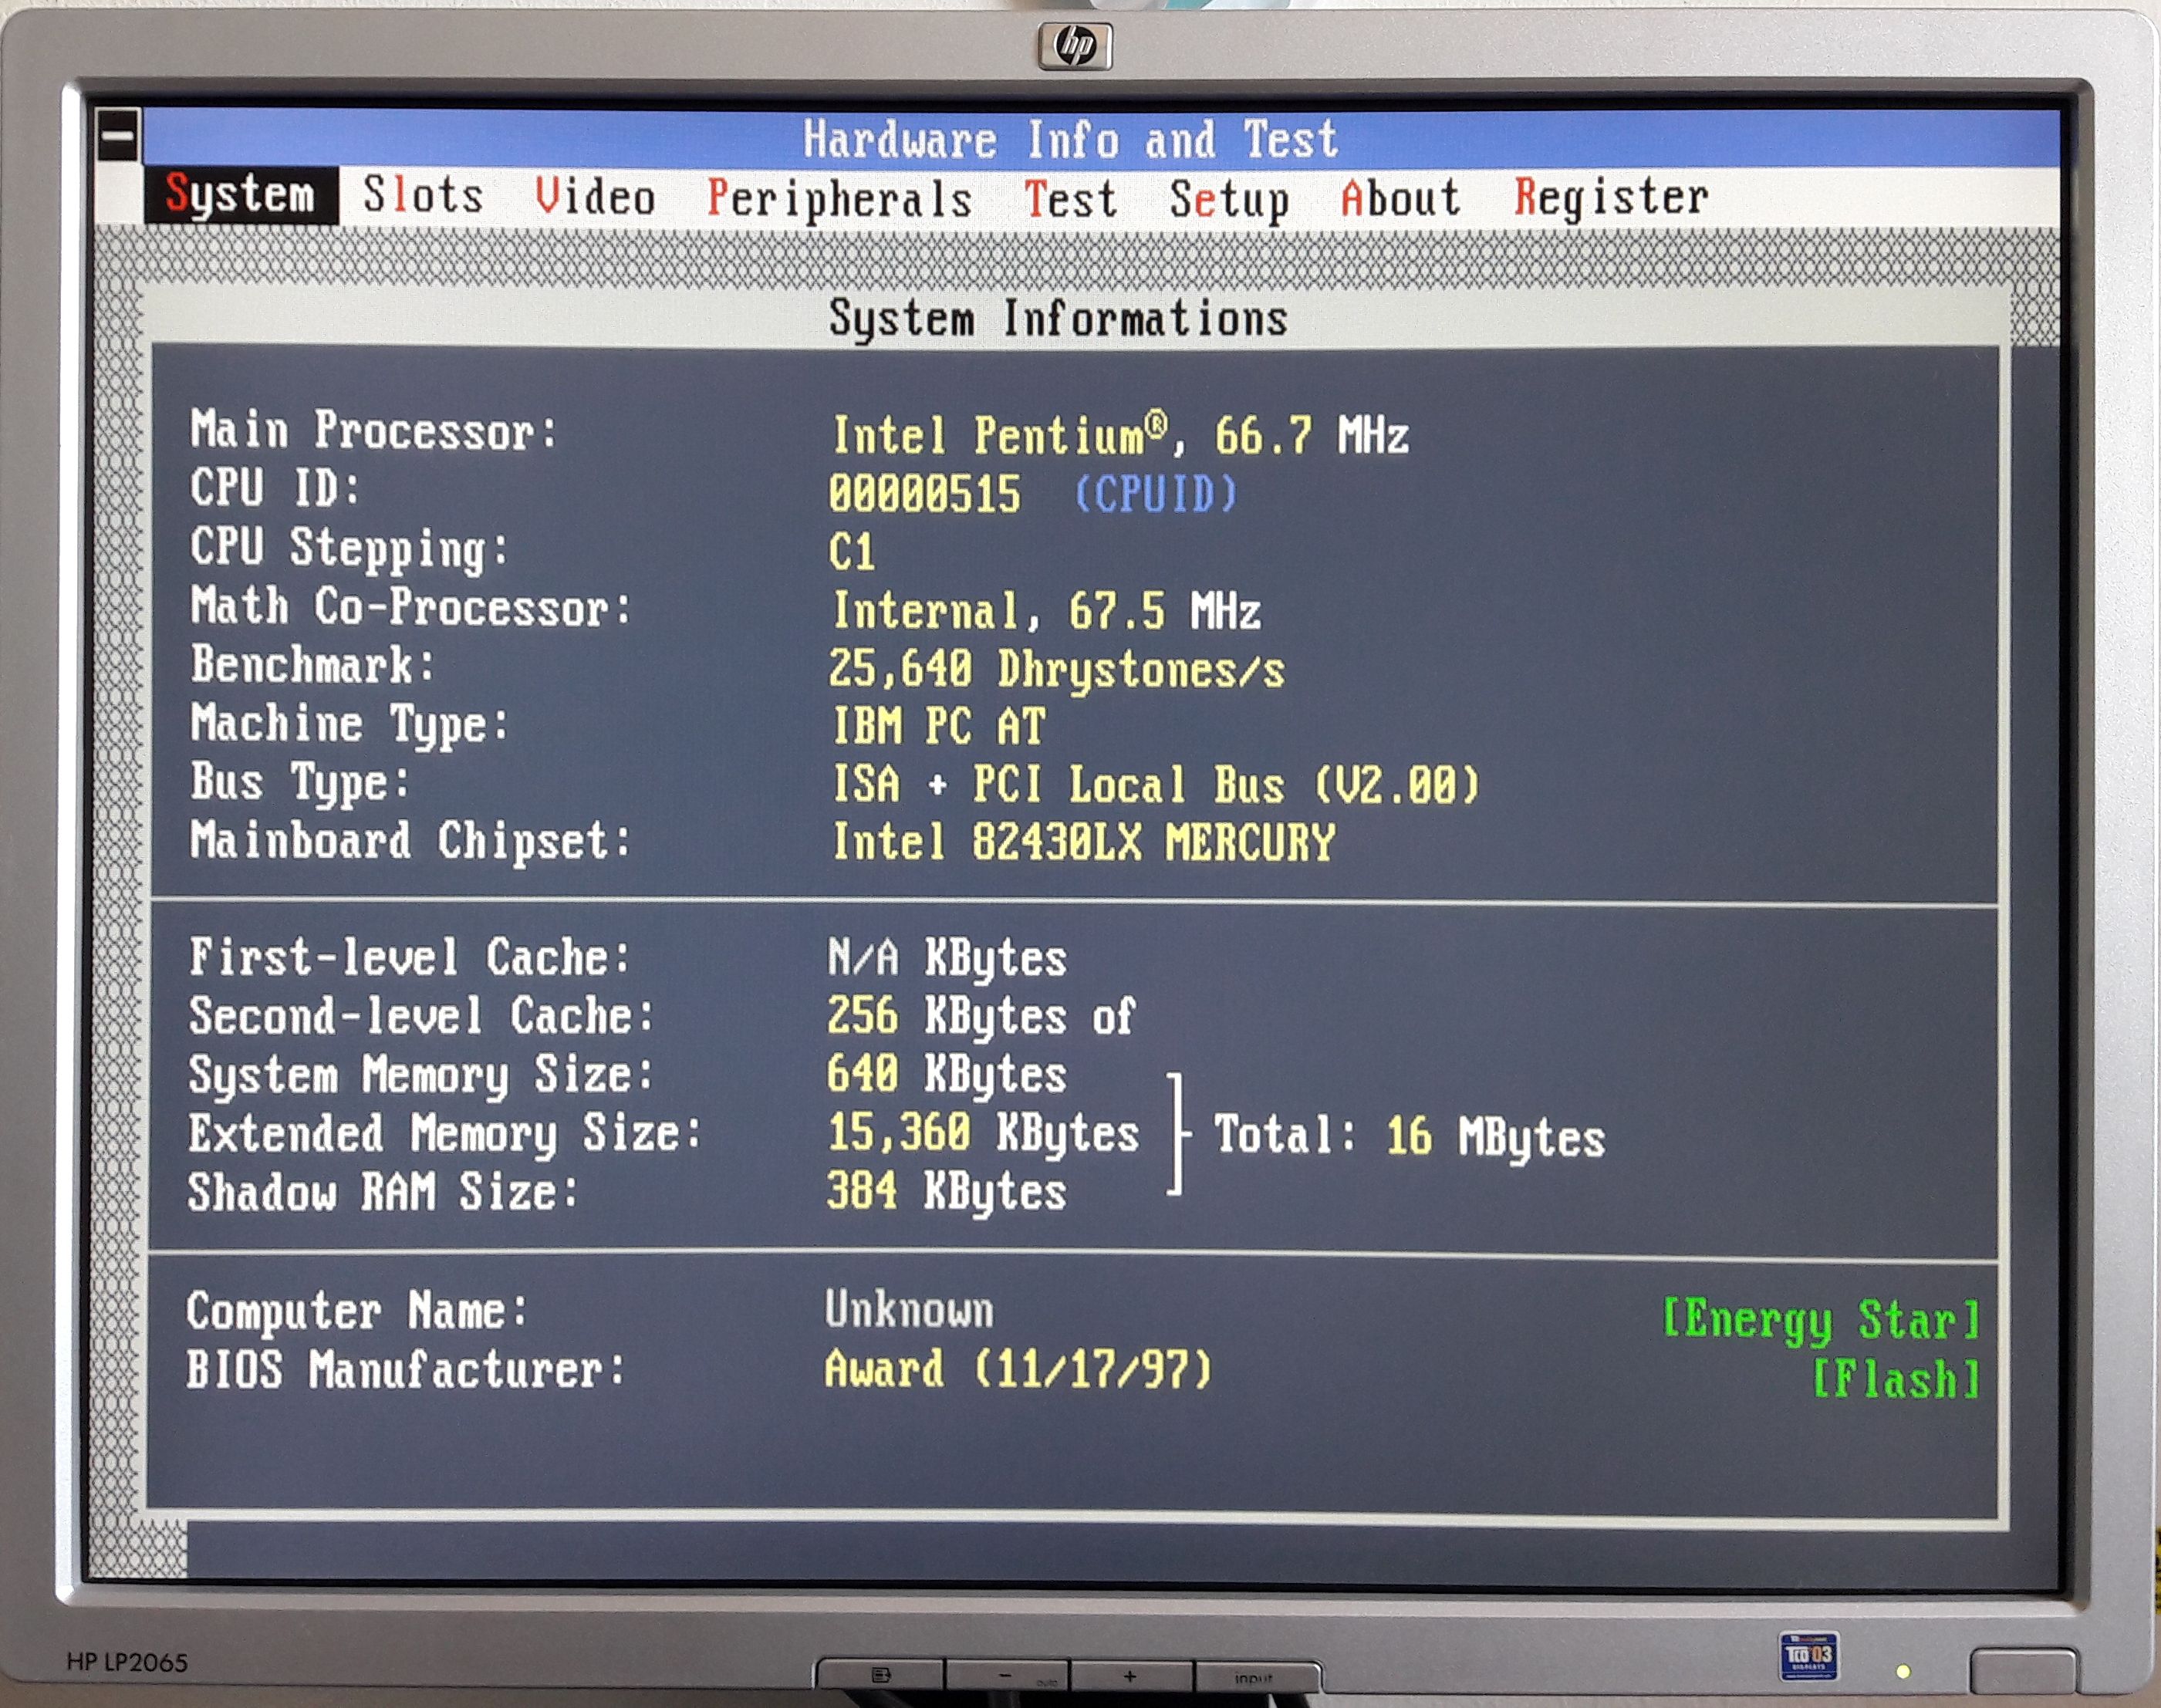This screenshot has width=2161, height=1708.
Task: Click the CPU Stepping: label
Action: pyautogui.click(x=349, y=549)
